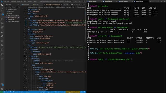Switch to the first Windows PowerShell tab

(x=94, y=1)
